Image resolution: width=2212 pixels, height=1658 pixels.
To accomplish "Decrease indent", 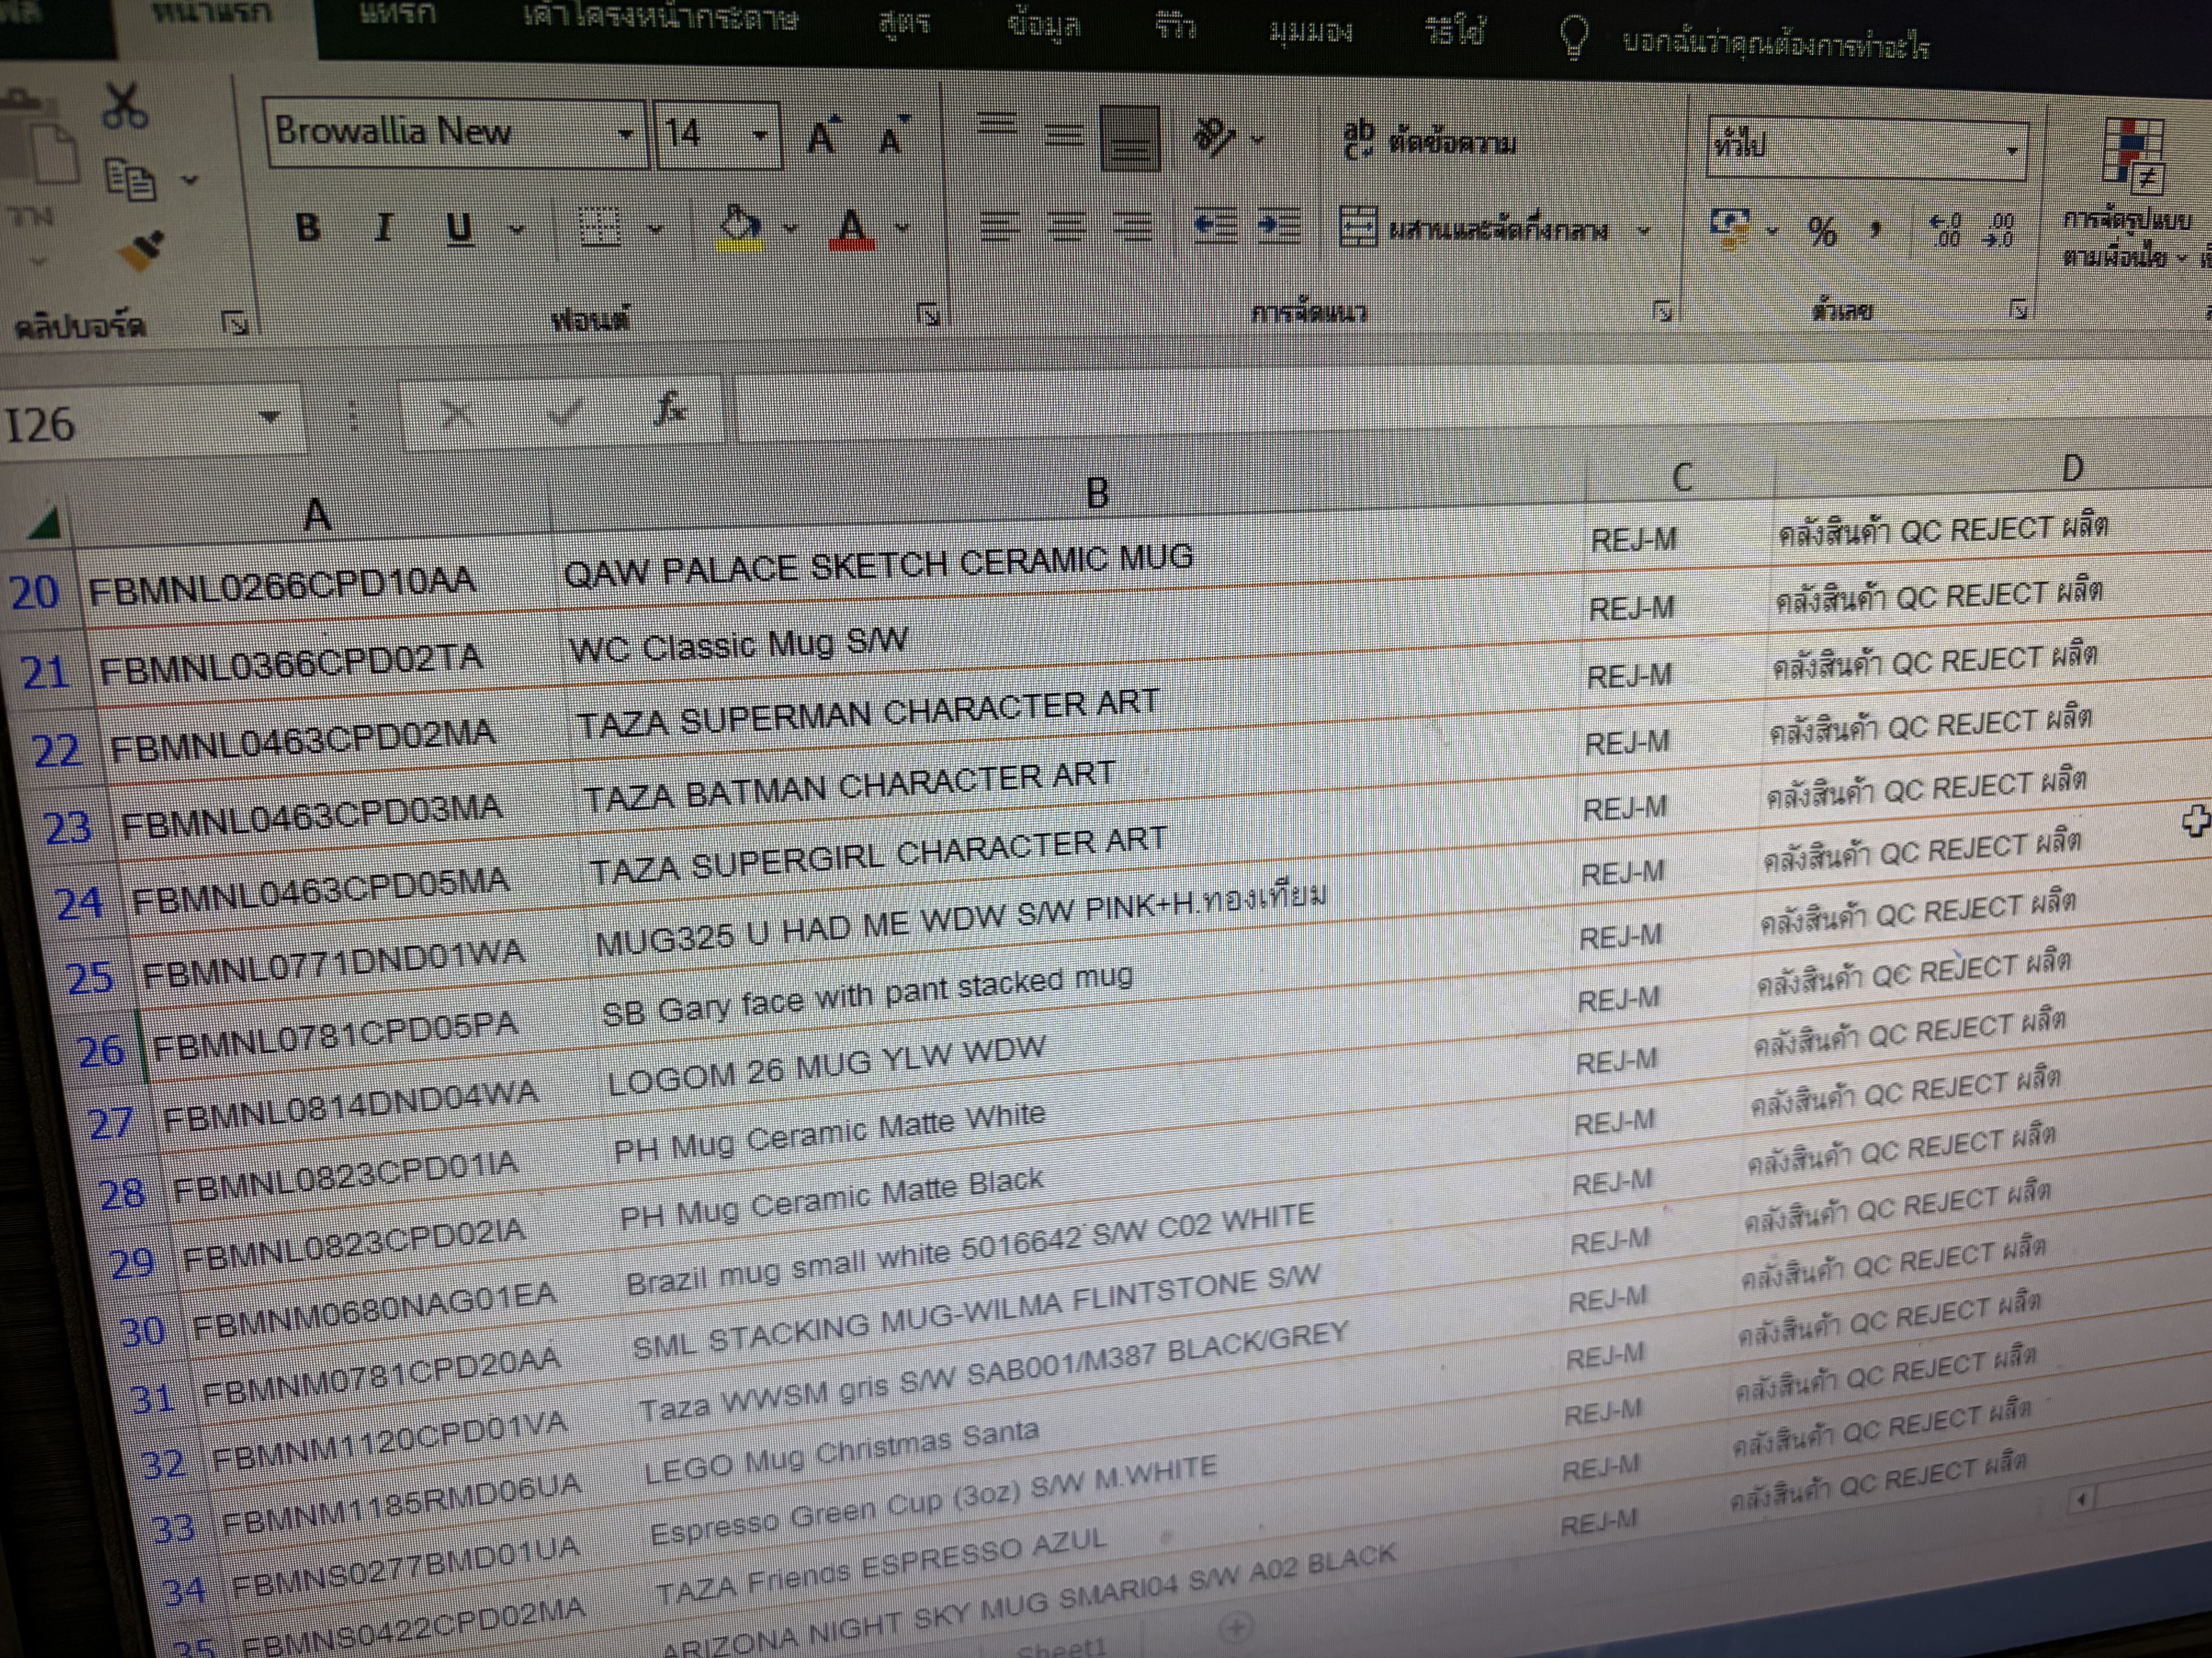I will point(1216,227).
